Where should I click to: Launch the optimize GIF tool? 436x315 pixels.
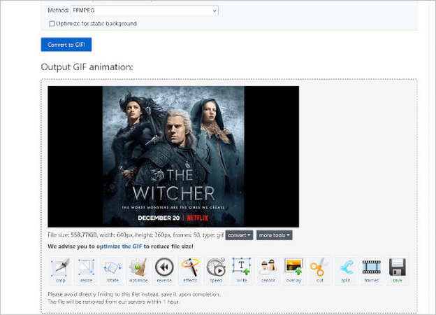138,269
